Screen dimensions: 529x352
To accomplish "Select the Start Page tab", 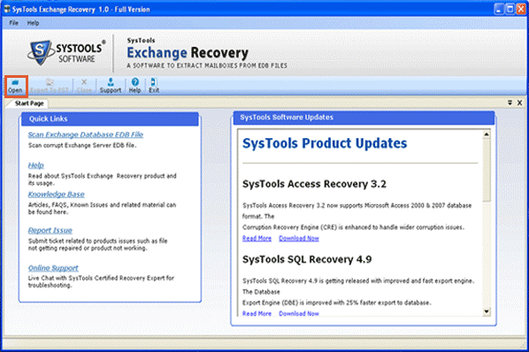I will pos(29,103).
